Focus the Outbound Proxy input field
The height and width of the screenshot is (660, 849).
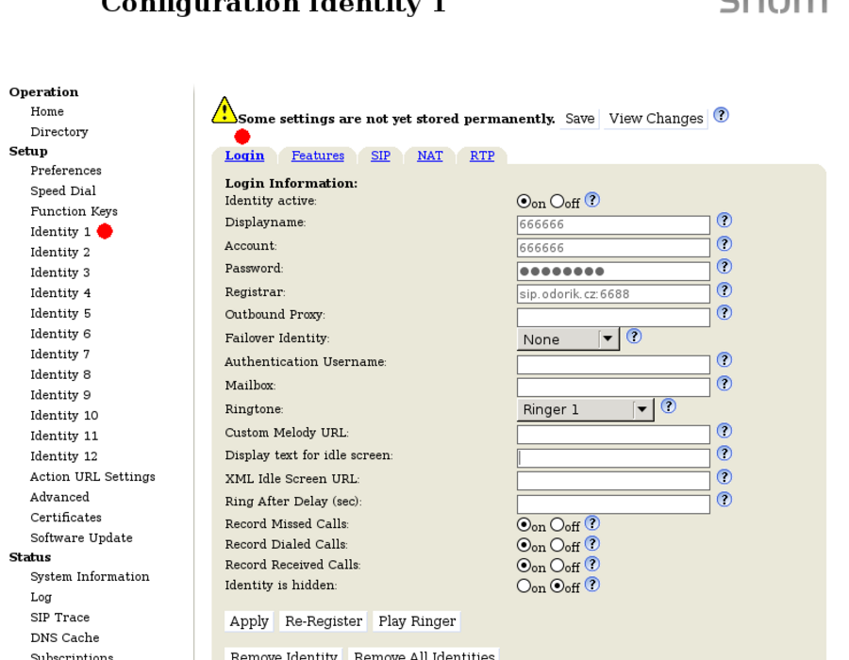pyautogui.click(x=613, y=318)
